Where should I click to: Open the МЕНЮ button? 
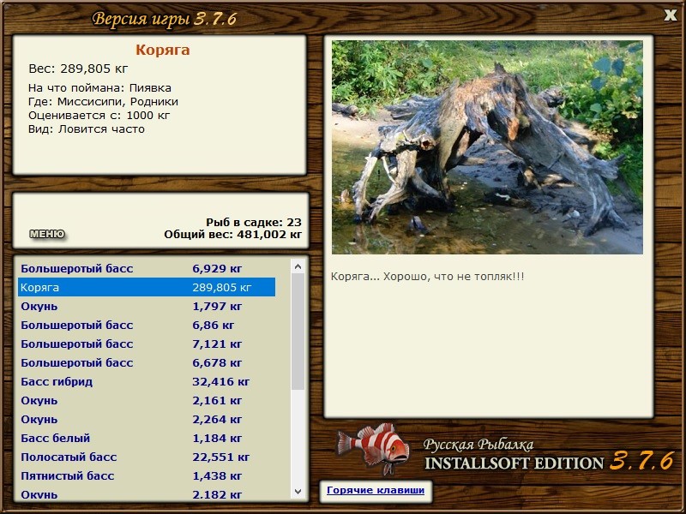coord(47,234)
